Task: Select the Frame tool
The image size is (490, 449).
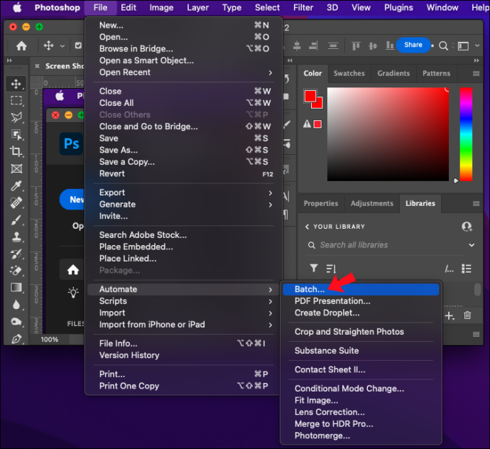Action: (x=16, y=168)
